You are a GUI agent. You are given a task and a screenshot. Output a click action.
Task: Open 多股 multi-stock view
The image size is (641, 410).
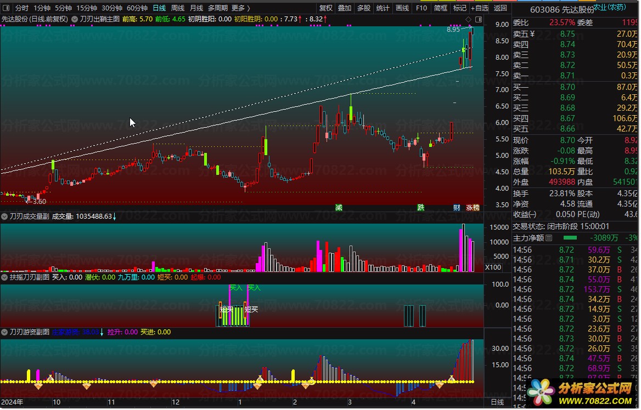363,8
